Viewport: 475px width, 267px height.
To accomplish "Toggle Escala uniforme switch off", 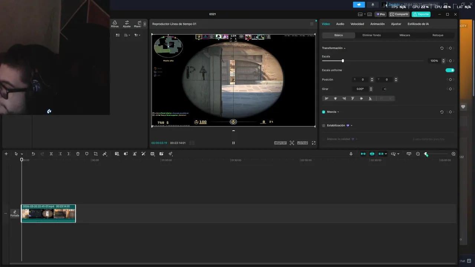I will [x=450, y=70].
